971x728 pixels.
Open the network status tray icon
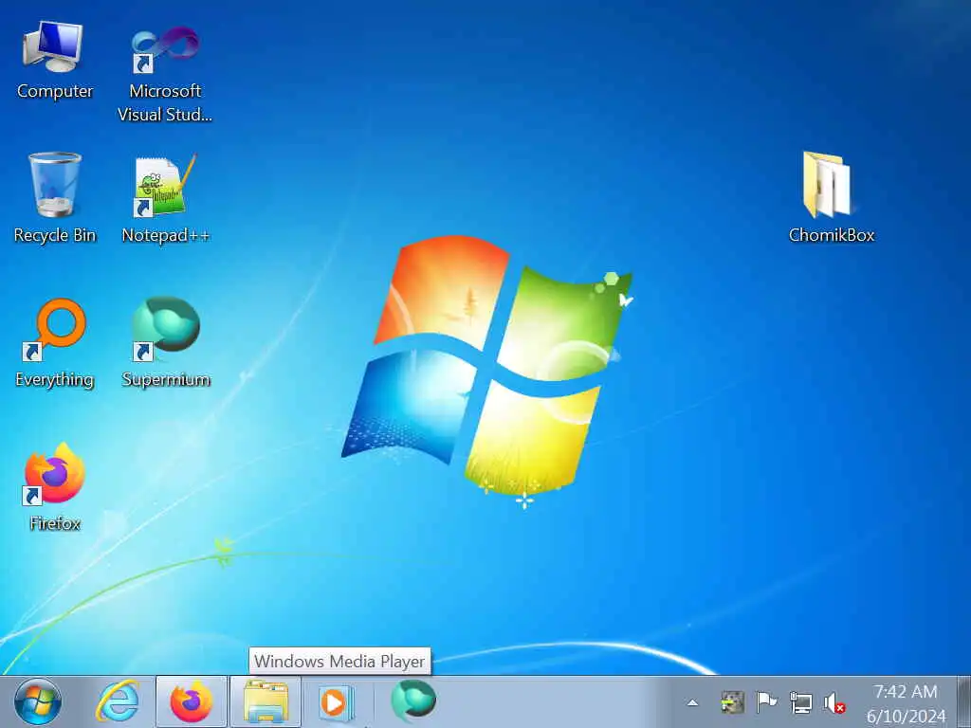tap(800, 702)
